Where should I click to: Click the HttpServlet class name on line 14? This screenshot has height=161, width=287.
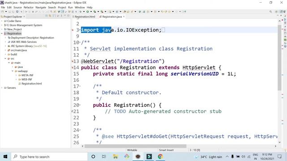[x=199, y=68]
